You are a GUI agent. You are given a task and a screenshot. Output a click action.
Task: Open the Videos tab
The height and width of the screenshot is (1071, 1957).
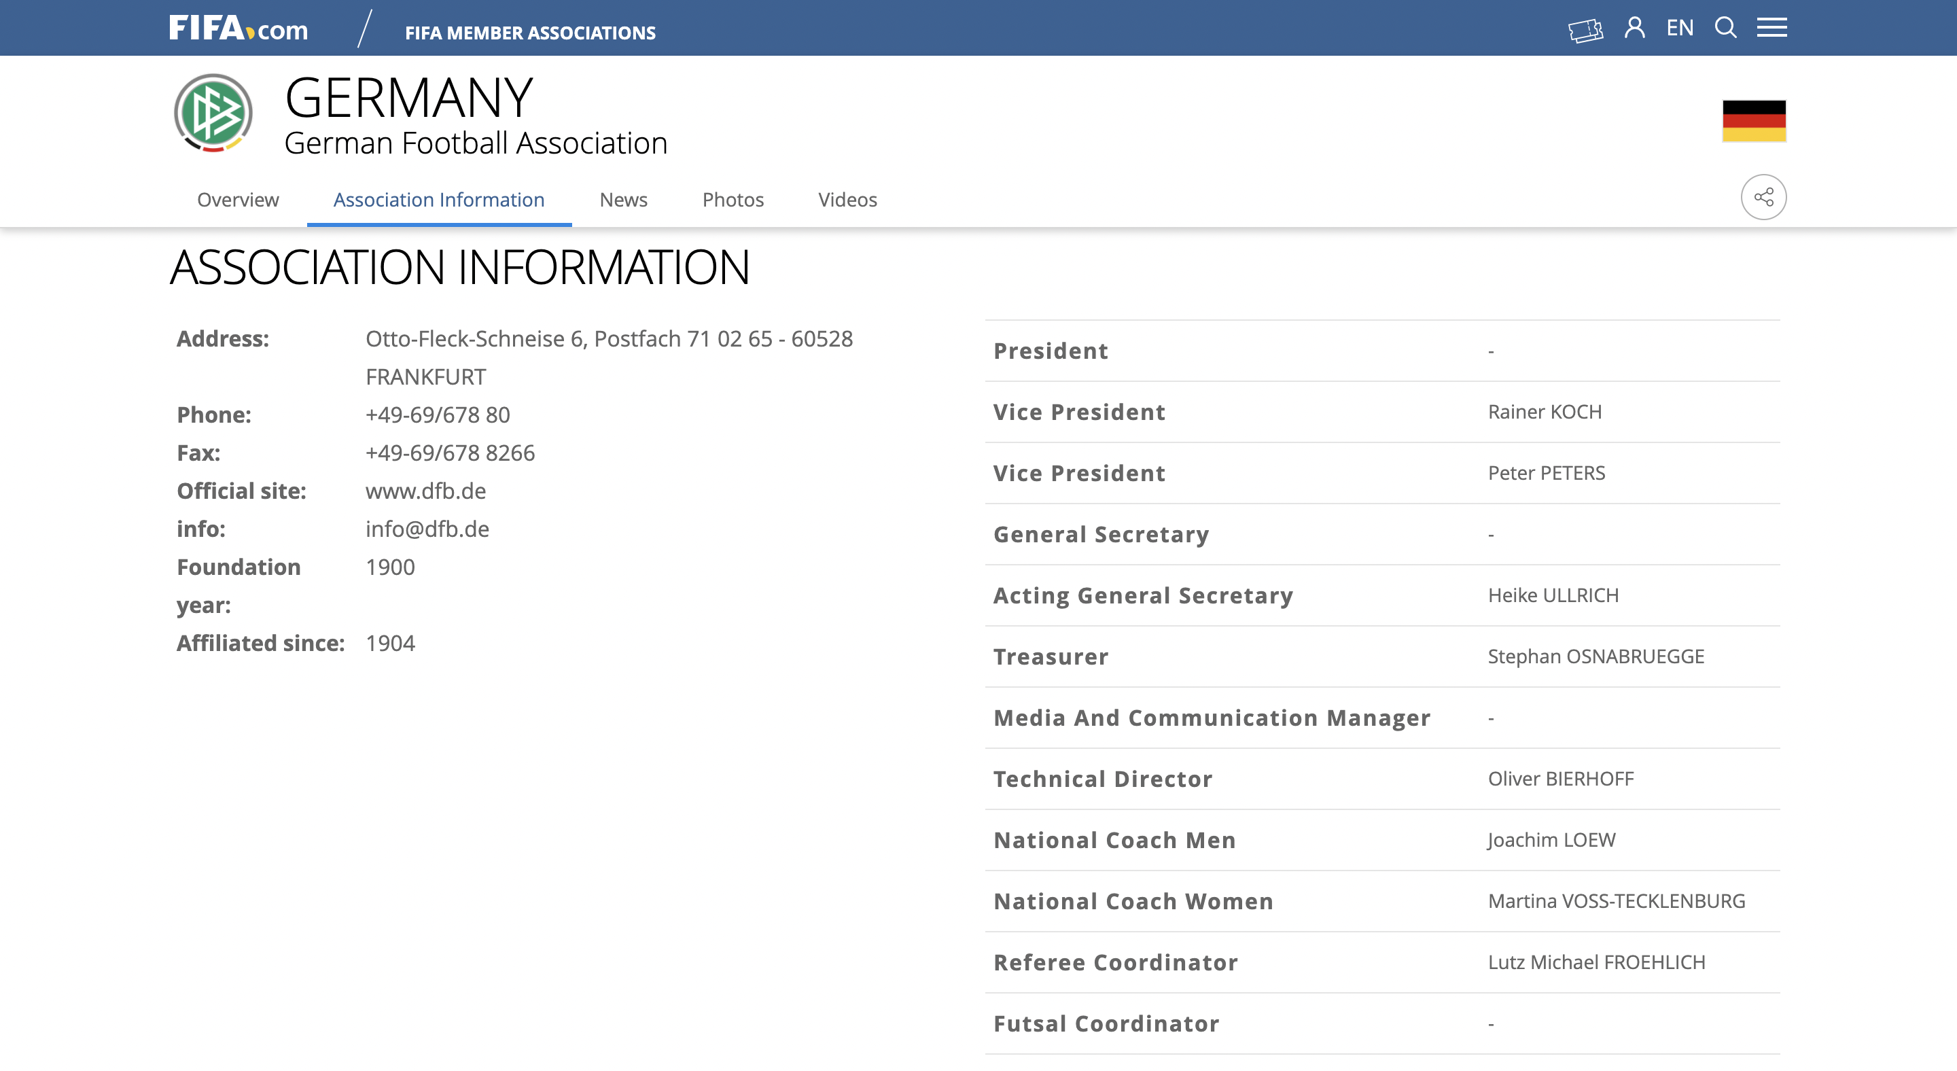(x=847, y=200)
